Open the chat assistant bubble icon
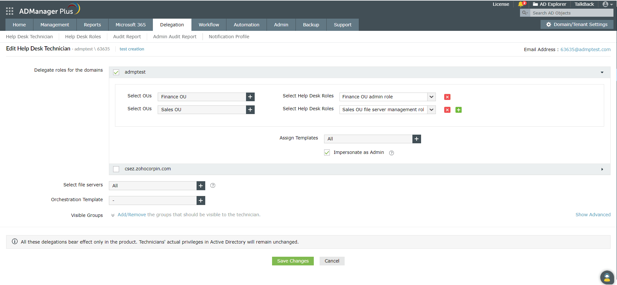The width and height of the screenshot is (617, 285). [x=607, y=277]
